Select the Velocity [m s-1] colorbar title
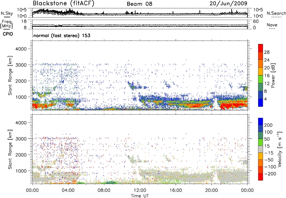The image size is (286, 198). [x=280, y=149]
